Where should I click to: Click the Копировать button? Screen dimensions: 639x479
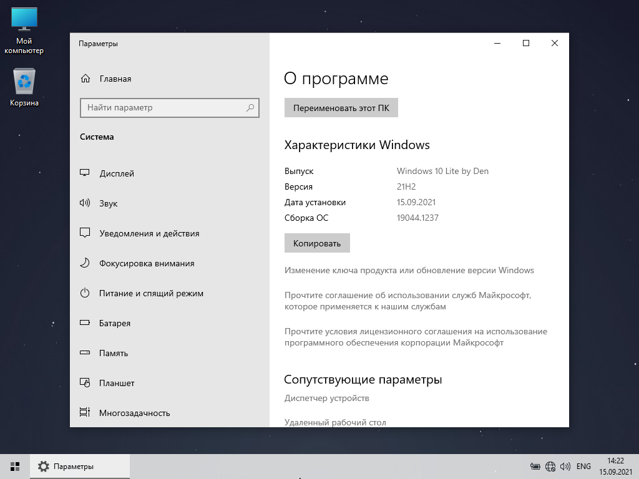click(317, 243)
